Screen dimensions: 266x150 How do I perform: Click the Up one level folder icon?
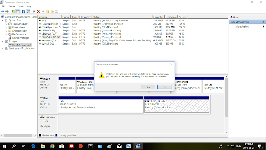(13, 11)
